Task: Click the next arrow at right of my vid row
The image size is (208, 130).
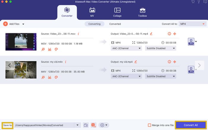Action: [x=199, y=65]
